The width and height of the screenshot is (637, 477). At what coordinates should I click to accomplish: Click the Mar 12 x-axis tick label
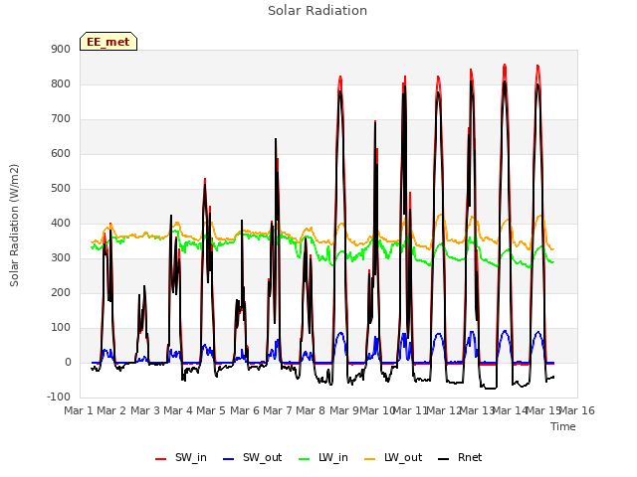click(x=444, y=410)
